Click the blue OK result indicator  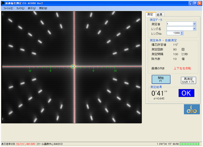click(x=186, y=93)
